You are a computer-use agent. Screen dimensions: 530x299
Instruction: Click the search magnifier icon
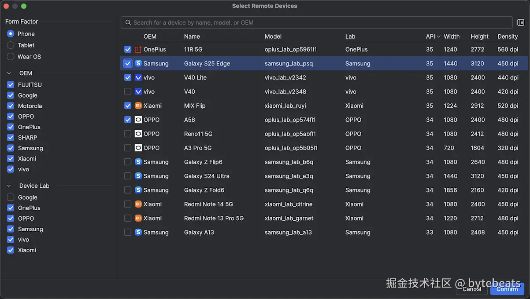[128, 22]
